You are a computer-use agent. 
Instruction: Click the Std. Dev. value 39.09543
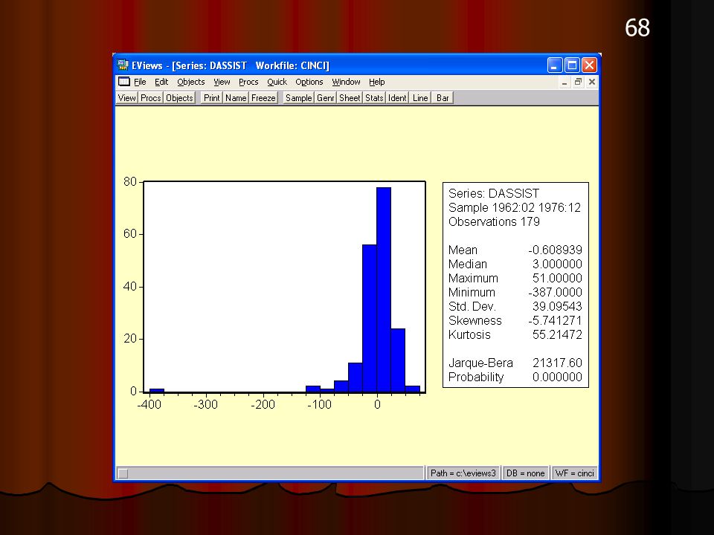557,306
